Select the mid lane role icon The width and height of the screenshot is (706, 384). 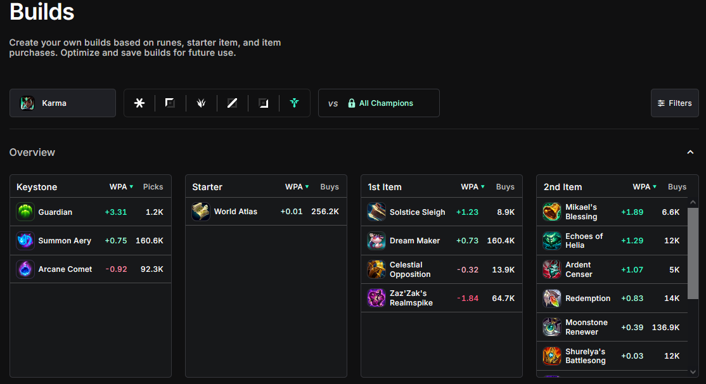232,103
